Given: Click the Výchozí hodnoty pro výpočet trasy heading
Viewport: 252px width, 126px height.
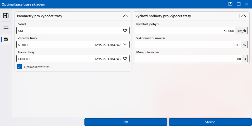Looking at the screenshot, I should 163,16.
